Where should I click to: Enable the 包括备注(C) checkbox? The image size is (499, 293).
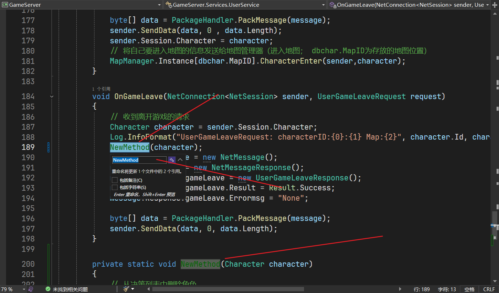[115, 180]
